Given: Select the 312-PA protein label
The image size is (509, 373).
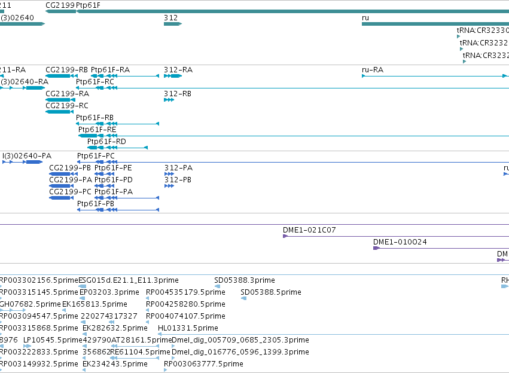Looking at the screenshot, I should [179, 168].
